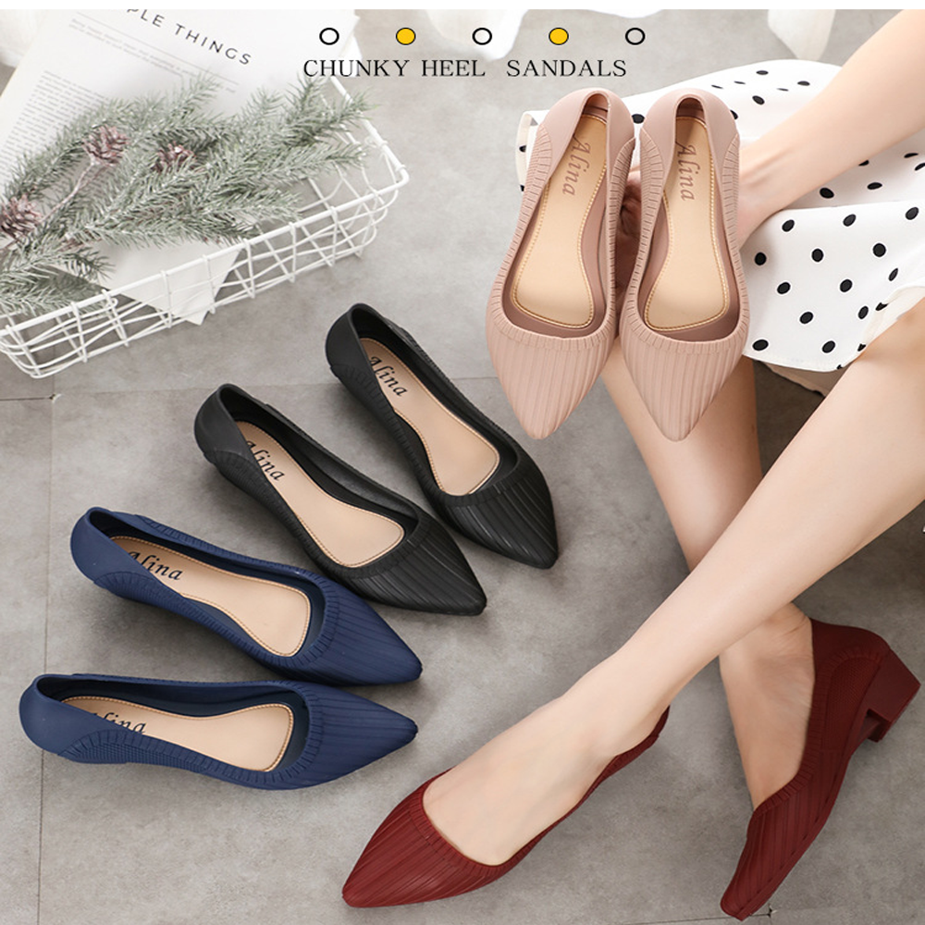The height and width of the screenshot is (925, 925).
Task: Click the pine cone on the branch
Action: click(x=106, y=143)
